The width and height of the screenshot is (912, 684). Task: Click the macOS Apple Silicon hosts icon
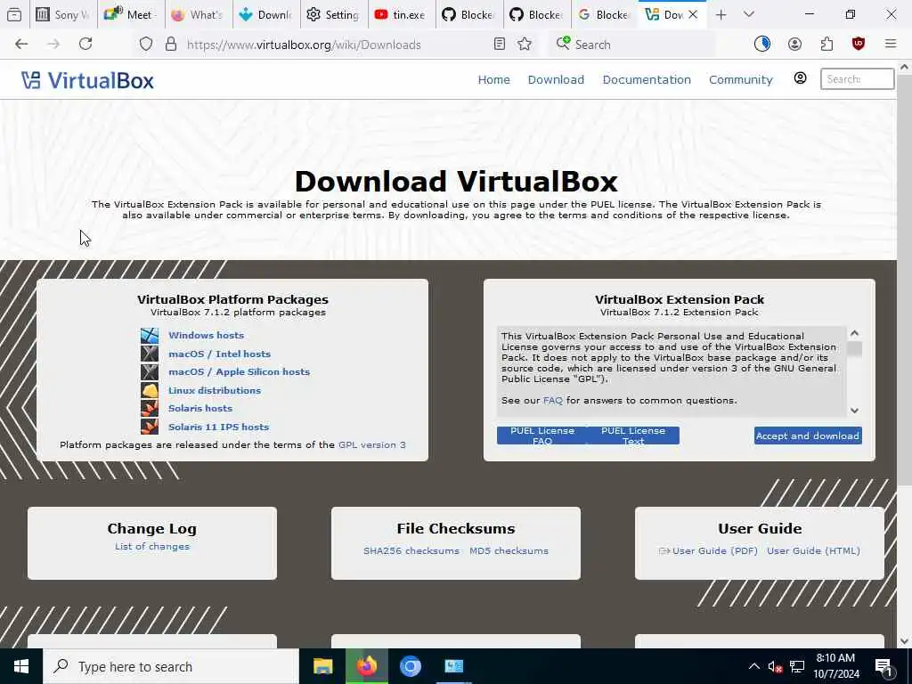(x=150, y=371)
